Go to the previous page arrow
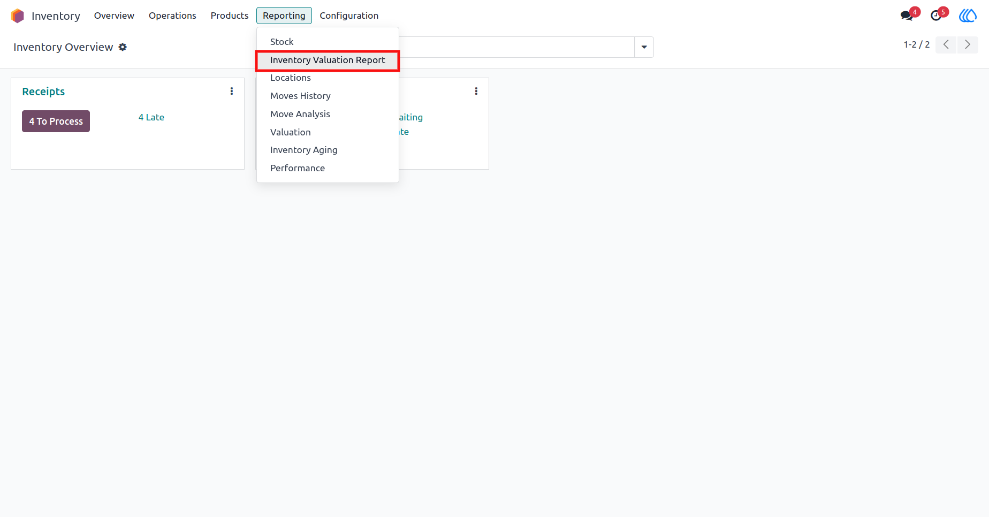989x517 pixels. coord(946,44)
